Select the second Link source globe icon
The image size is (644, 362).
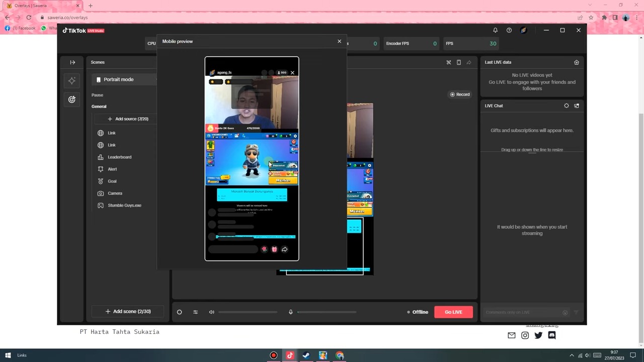pos(101,145)
